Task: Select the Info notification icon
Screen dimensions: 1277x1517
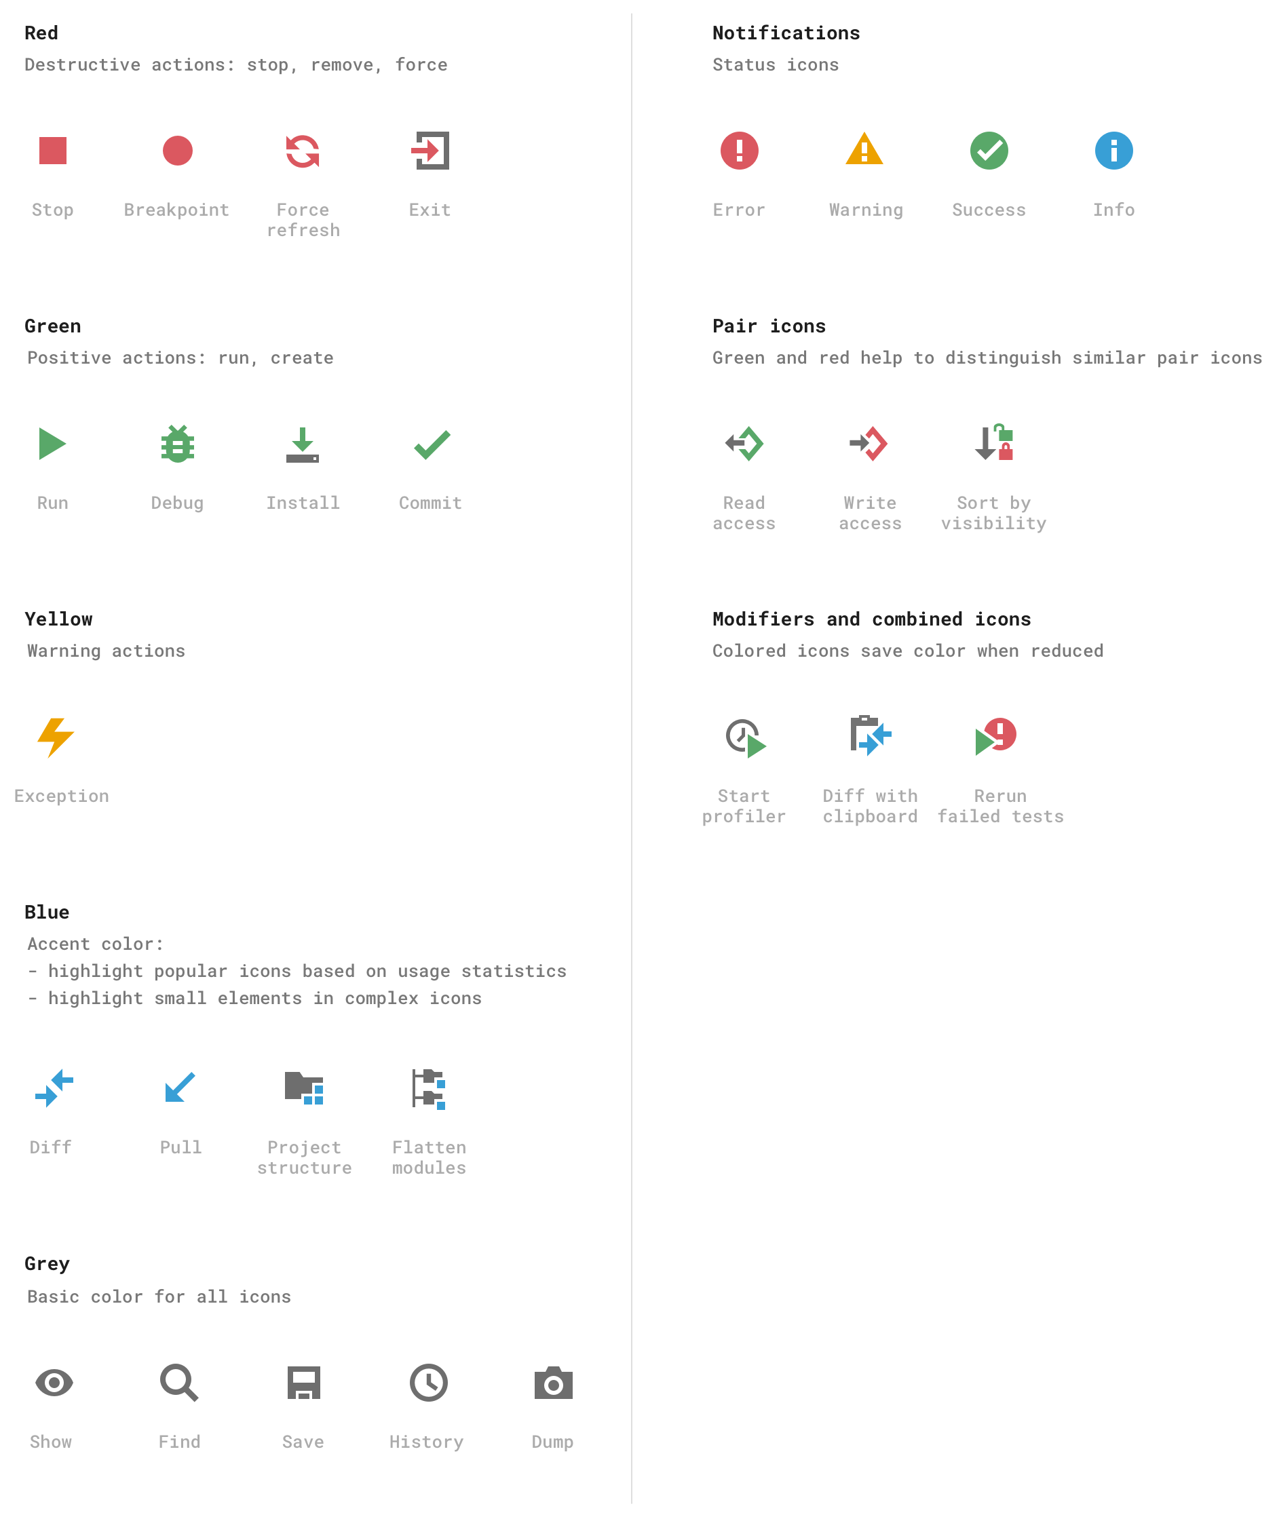Action: click(x=1114, y=151)
